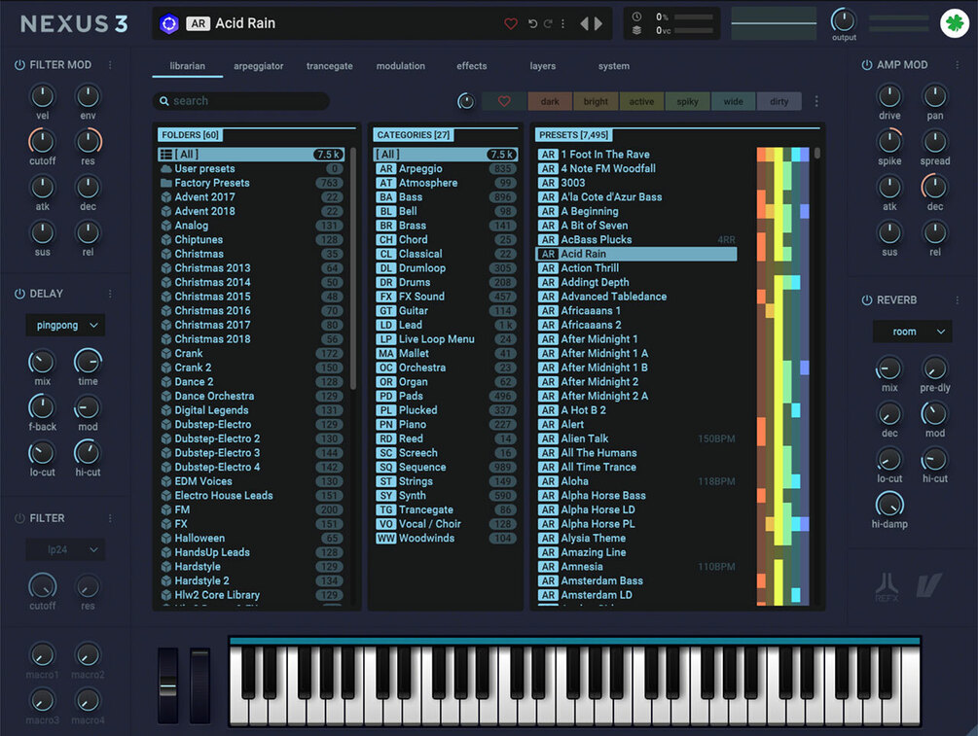Go to previous preset with left arrow
Image resolution: width=978 pixels, height=736 pixels.
click(585, 23)
